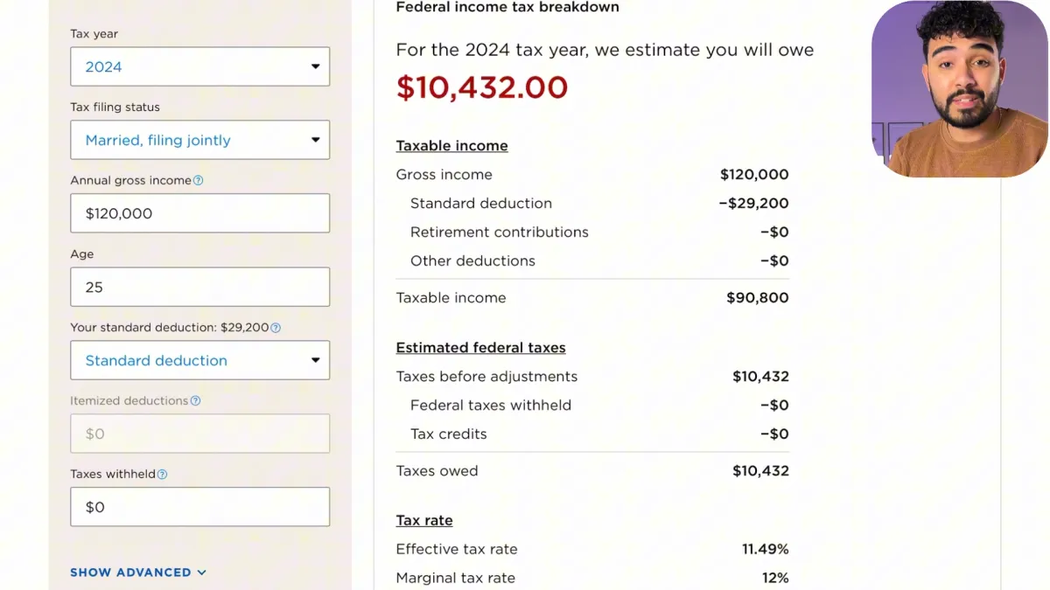Viewport: 1050px width, 590px height.
Task: Click the Estimated federal taxes heading
Action: 480,348
